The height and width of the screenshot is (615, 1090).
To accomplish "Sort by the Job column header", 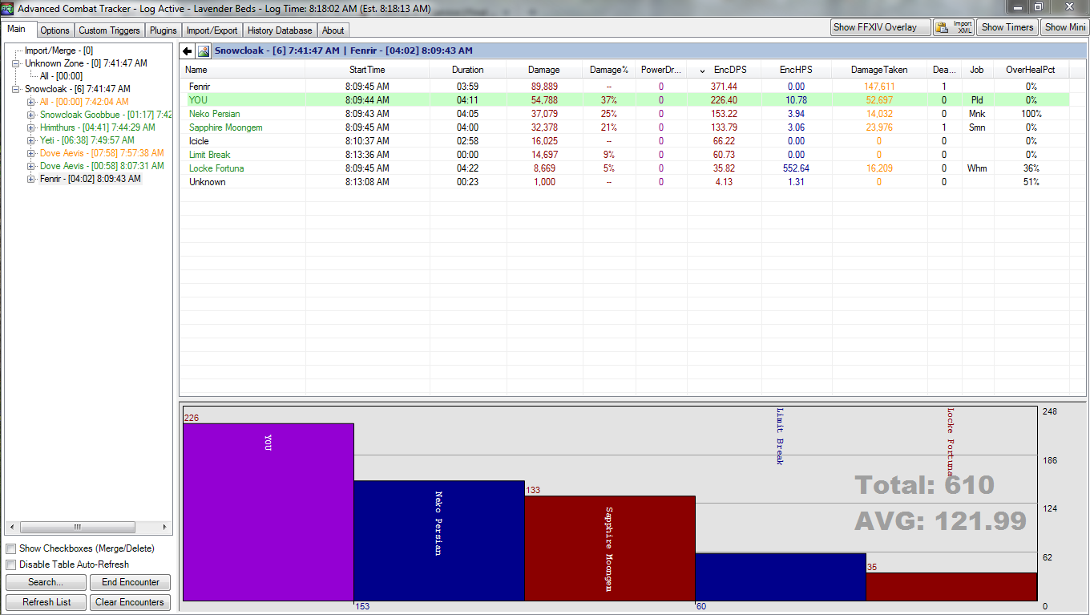I will point(977,70).
